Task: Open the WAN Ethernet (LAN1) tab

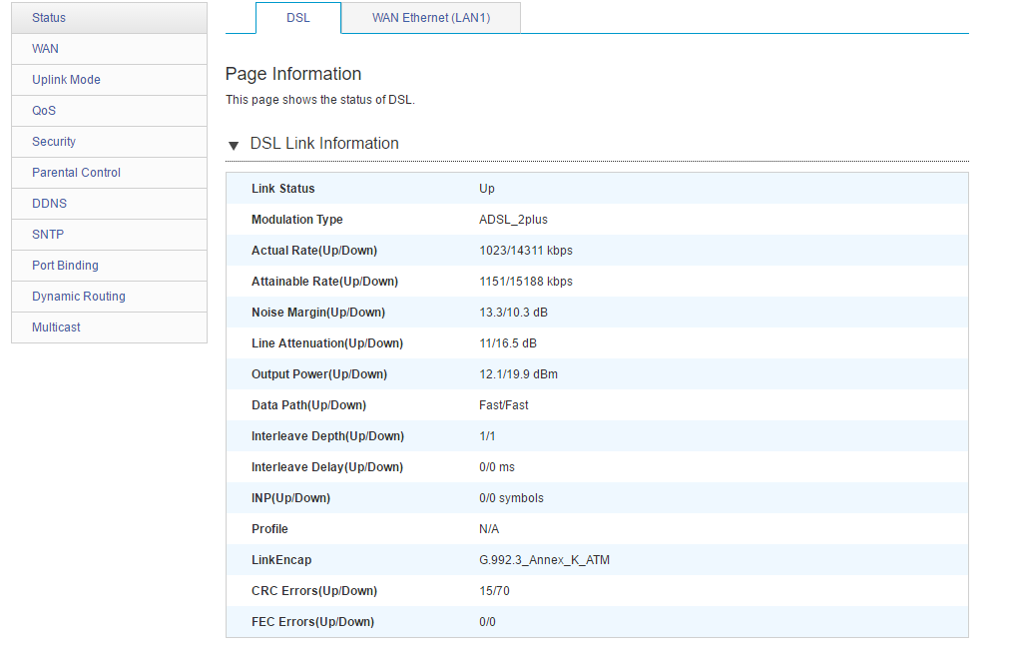Action: [430, 18]
